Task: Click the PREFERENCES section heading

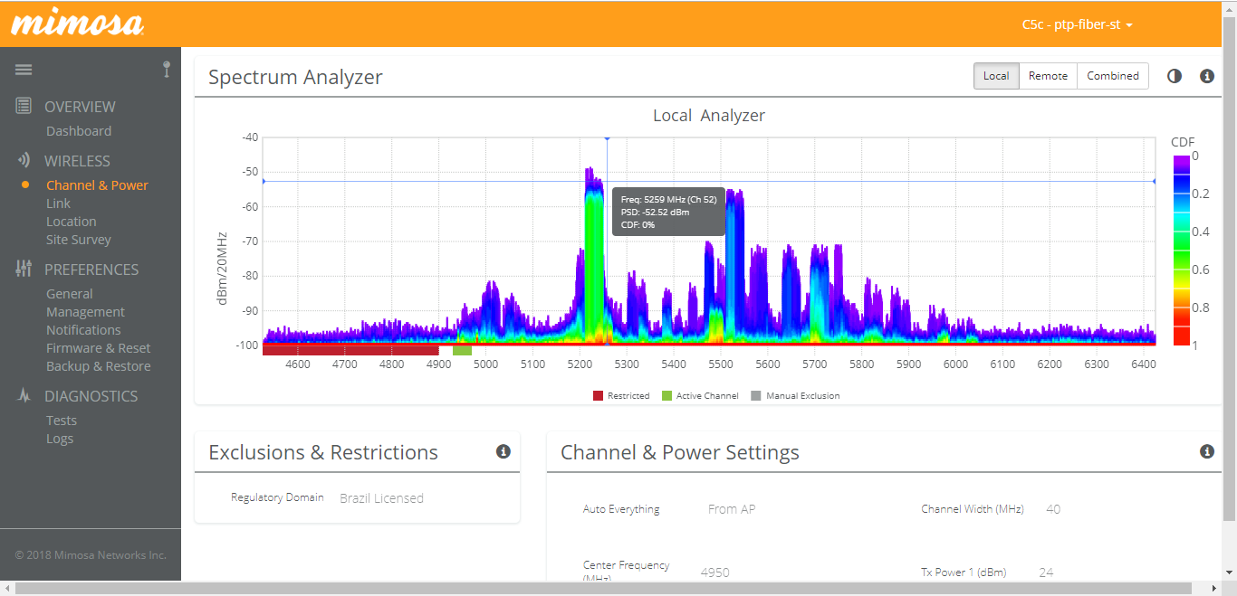Action: pyautogui.click(x=91, y=270)
